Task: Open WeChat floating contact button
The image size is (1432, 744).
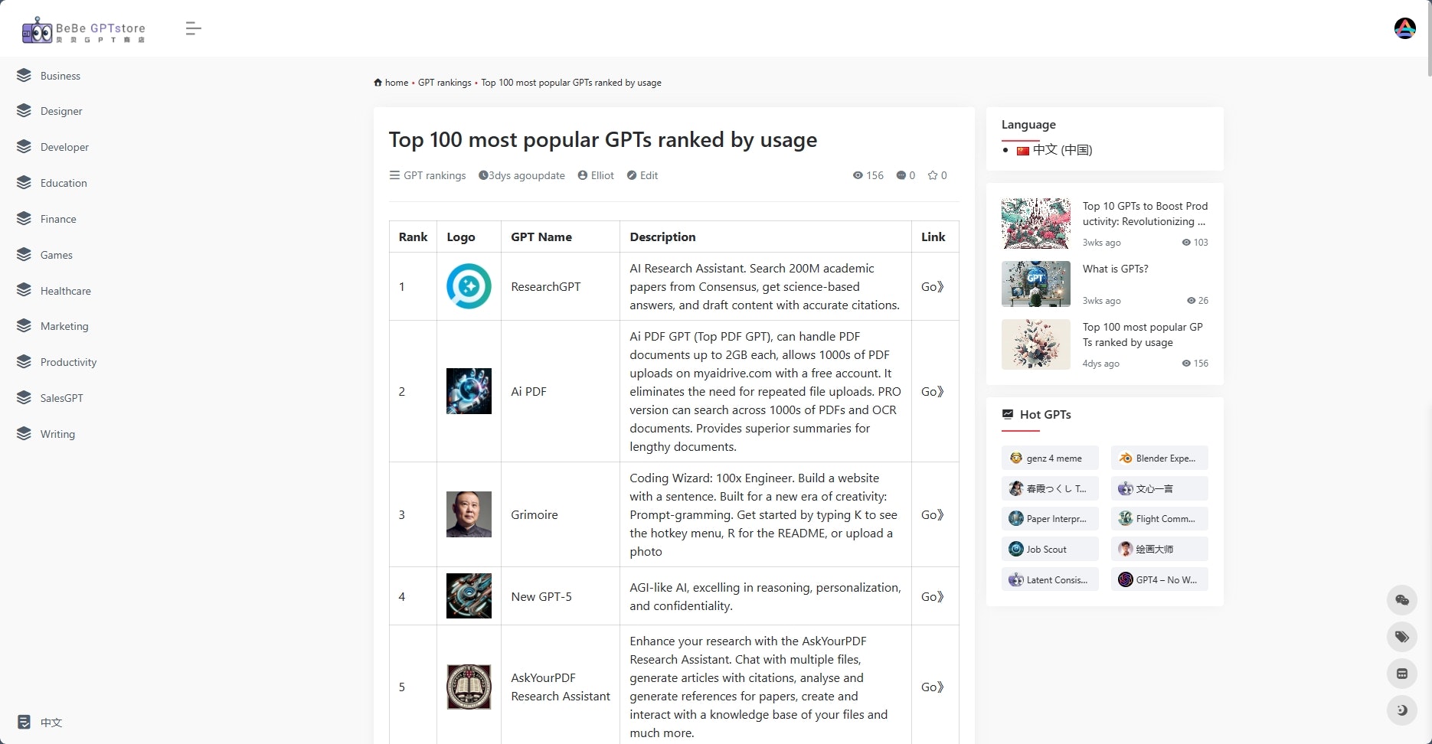Action: pos(1402,600)
